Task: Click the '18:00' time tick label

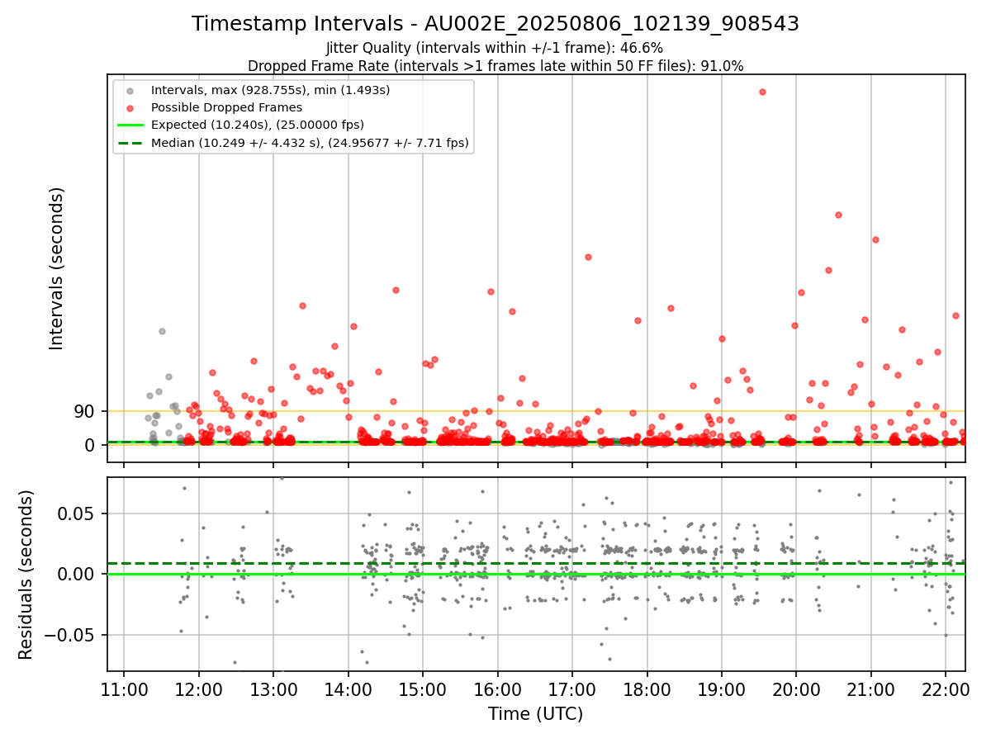Action: 647,689
